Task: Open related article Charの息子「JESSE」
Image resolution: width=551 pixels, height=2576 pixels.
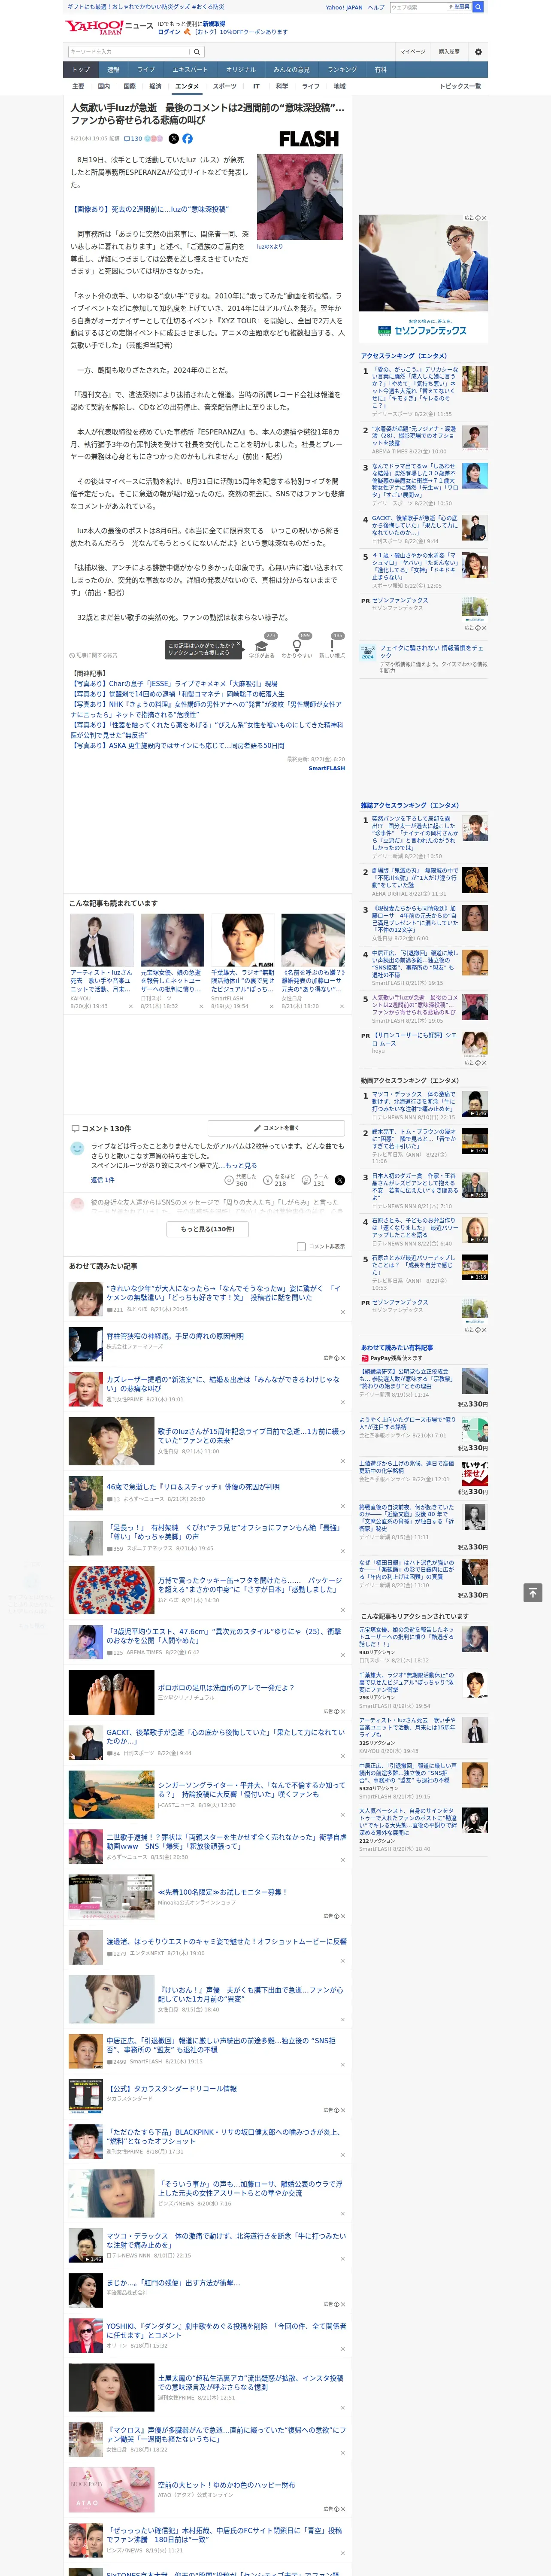Action: 174,684
